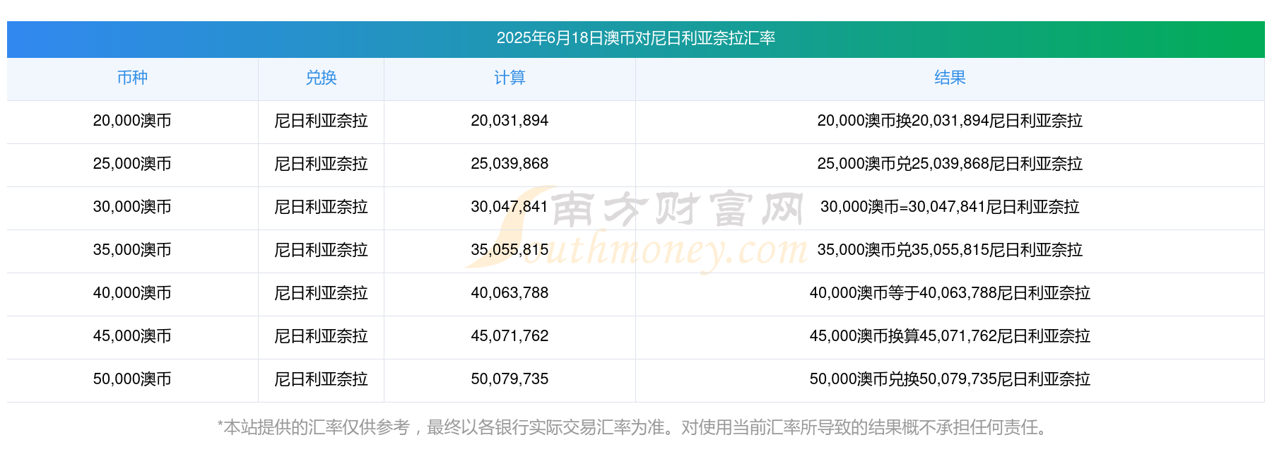Click the value 25,039,868 in 计算 column
1272x459 pixels.
(x=510, y=164)
